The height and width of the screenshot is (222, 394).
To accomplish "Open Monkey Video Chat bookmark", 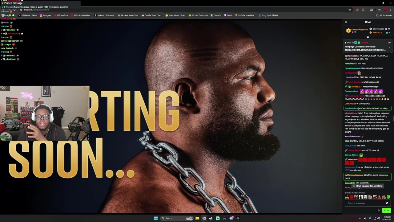I will pyautogui.click(x=128, y=15).
